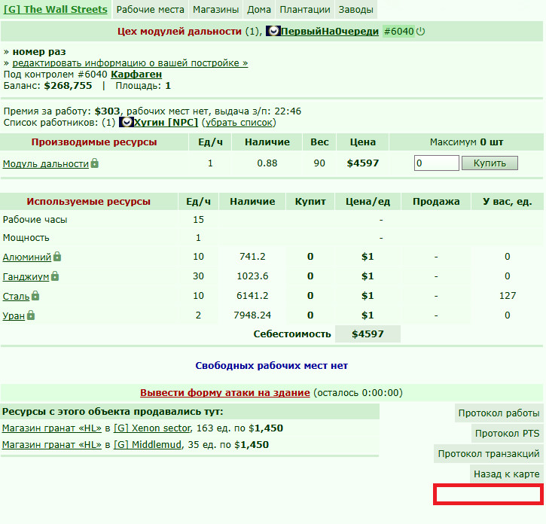Viewport: 546px width, 524px height.
Task: Open Магазин гранат «HL» in Xenon sector row
Action: [x=51, y=428]
